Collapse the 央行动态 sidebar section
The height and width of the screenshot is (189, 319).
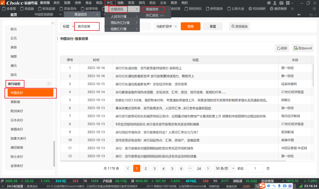coord(48,84)
